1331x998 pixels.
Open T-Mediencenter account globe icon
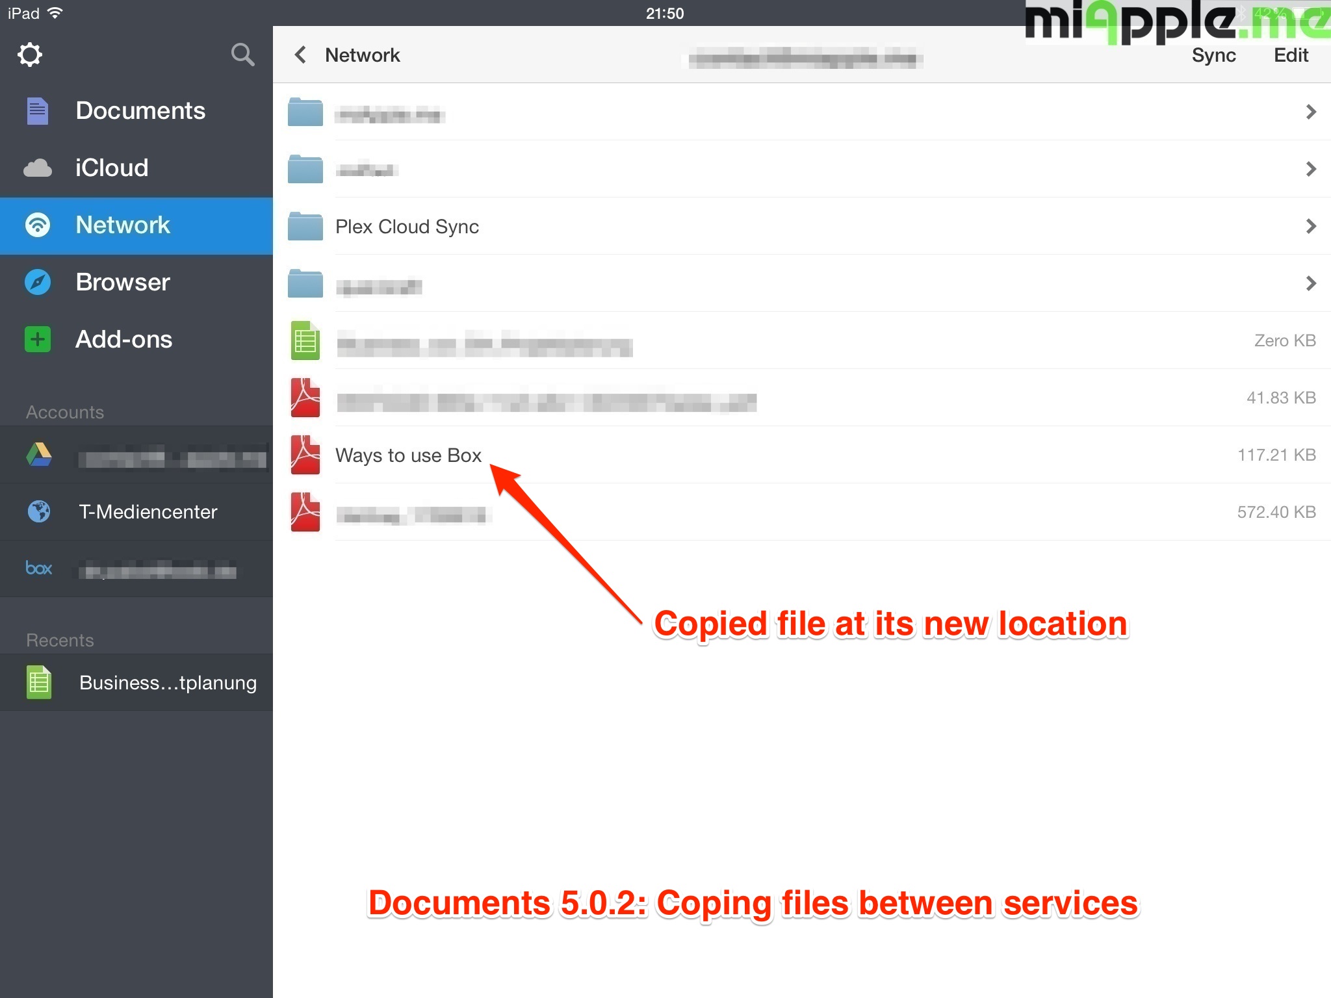click(x=39, y=511)
